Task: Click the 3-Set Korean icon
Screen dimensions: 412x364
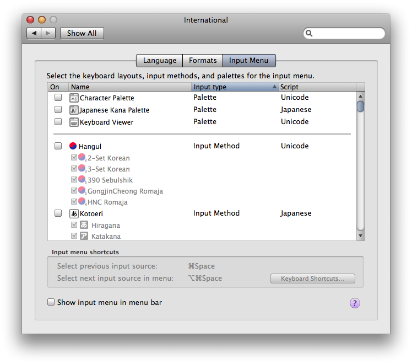Action: click(x=82, y=169)
